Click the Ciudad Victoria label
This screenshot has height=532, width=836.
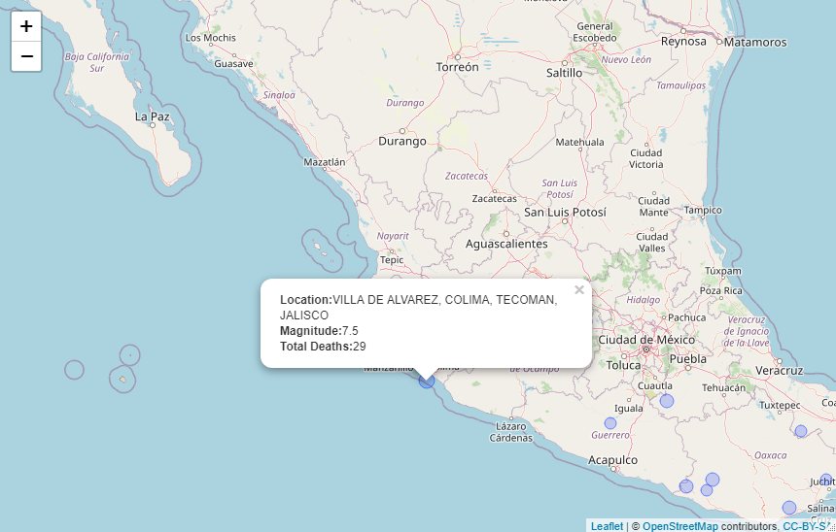pyautogui.click(x=646, y=158)
